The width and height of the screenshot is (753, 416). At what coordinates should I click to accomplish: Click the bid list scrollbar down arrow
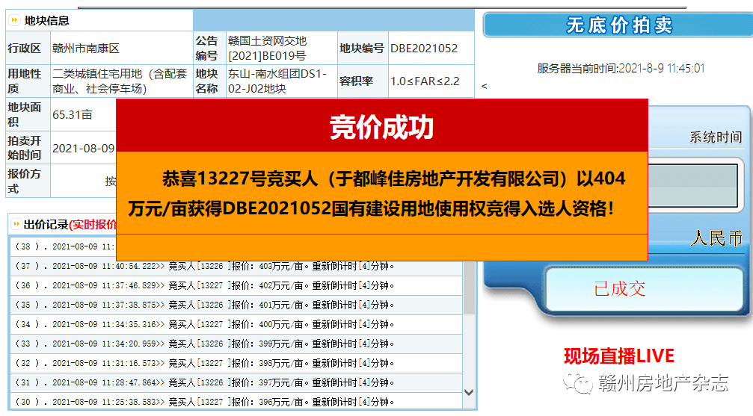coord(469,392)
